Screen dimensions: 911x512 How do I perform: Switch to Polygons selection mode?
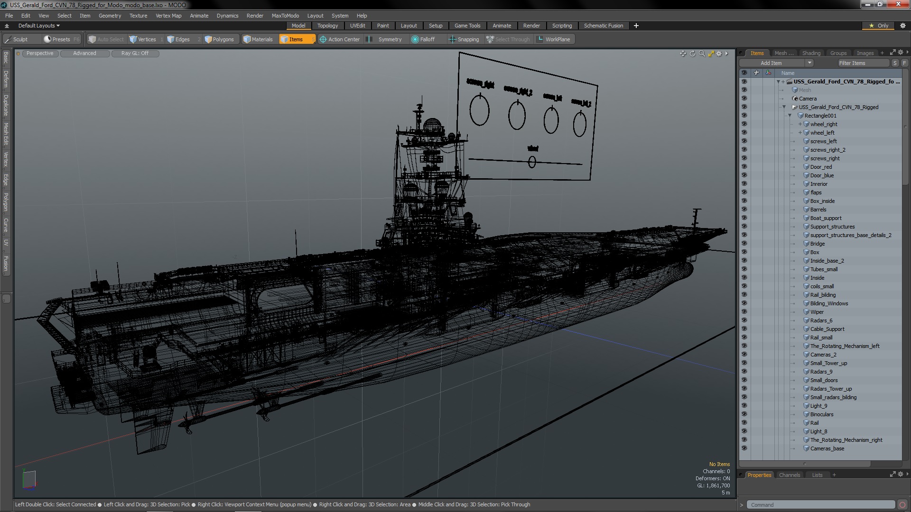click(x=220, y=39)
